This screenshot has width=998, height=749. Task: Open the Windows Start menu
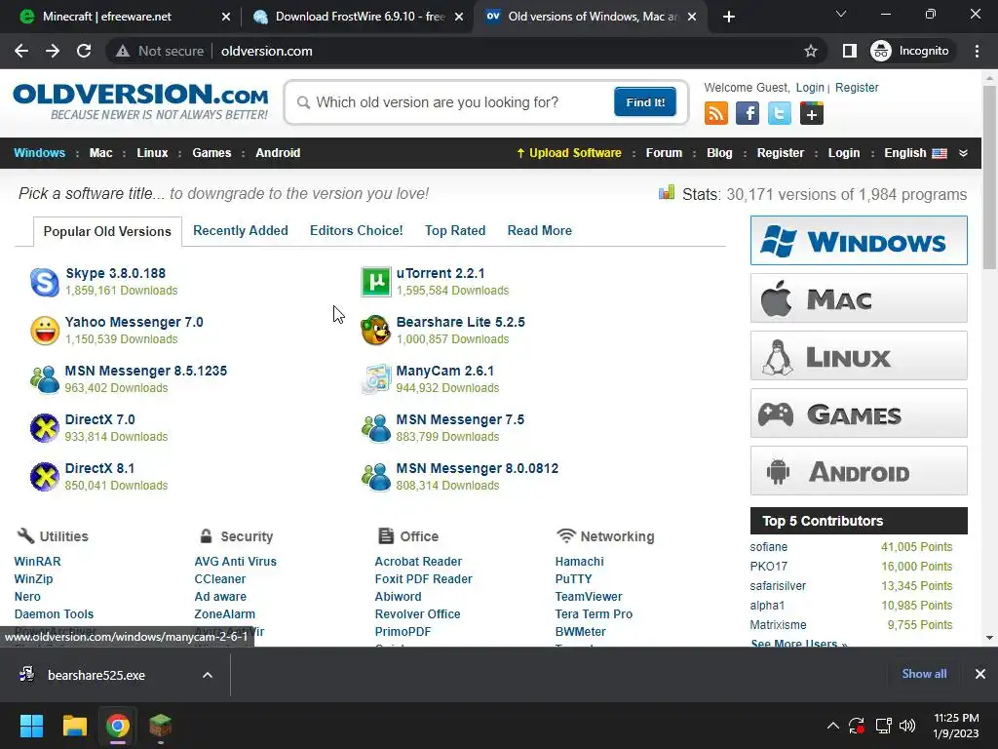point(31,726)
